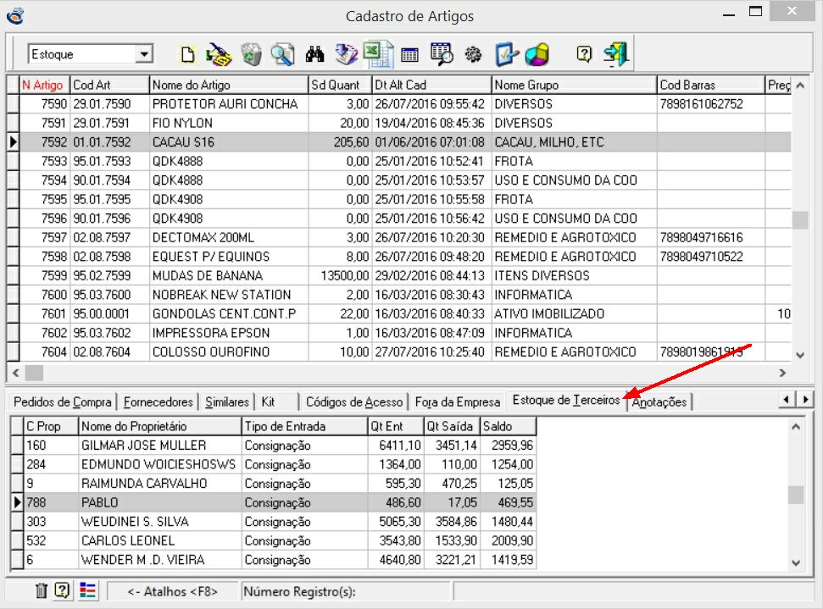Click the Cod Barras column header
The image size is (823, 609).
point(710,85)
